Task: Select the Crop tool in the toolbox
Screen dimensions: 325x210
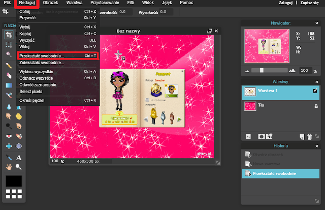Action: coord(9,35)
